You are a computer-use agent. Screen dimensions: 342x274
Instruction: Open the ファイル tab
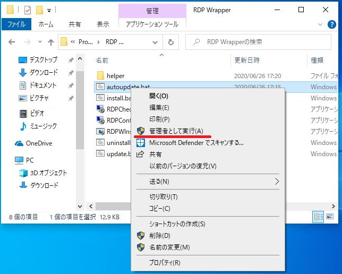[16, 24]
